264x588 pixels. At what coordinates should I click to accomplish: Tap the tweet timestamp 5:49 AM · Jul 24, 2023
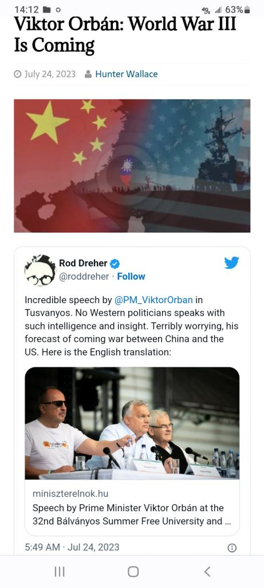point(72,547)
